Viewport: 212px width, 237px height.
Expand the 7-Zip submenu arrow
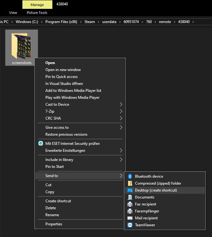121,111
